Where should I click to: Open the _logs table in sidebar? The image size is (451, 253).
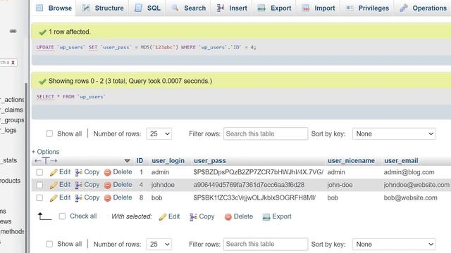point(8,130)
